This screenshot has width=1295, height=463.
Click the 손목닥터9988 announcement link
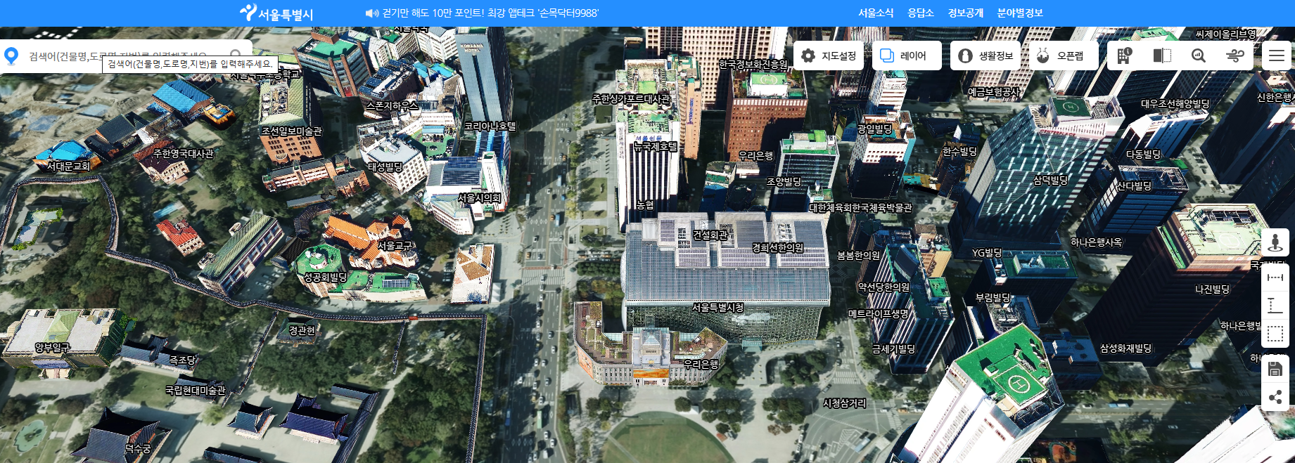click(490, 13)
